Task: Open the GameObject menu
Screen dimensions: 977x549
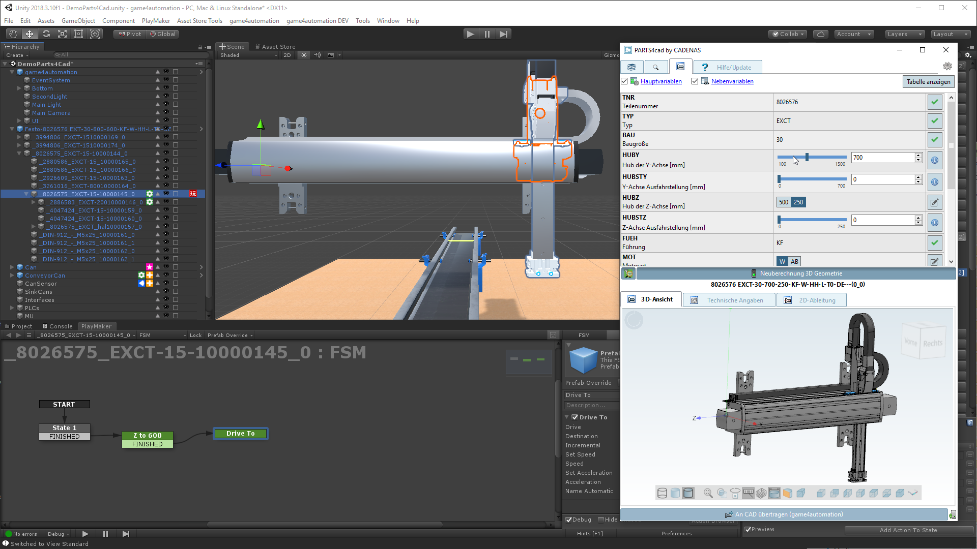Action: tap(78, 21)
